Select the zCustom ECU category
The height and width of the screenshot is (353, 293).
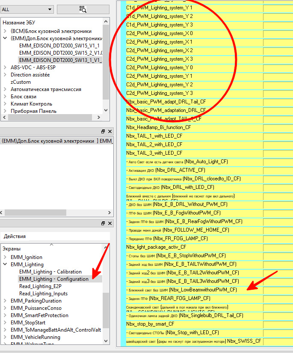pos(21,82)
